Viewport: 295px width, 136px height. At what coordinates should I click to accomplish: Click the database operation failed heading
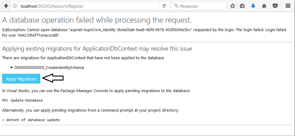coord(97,20)
